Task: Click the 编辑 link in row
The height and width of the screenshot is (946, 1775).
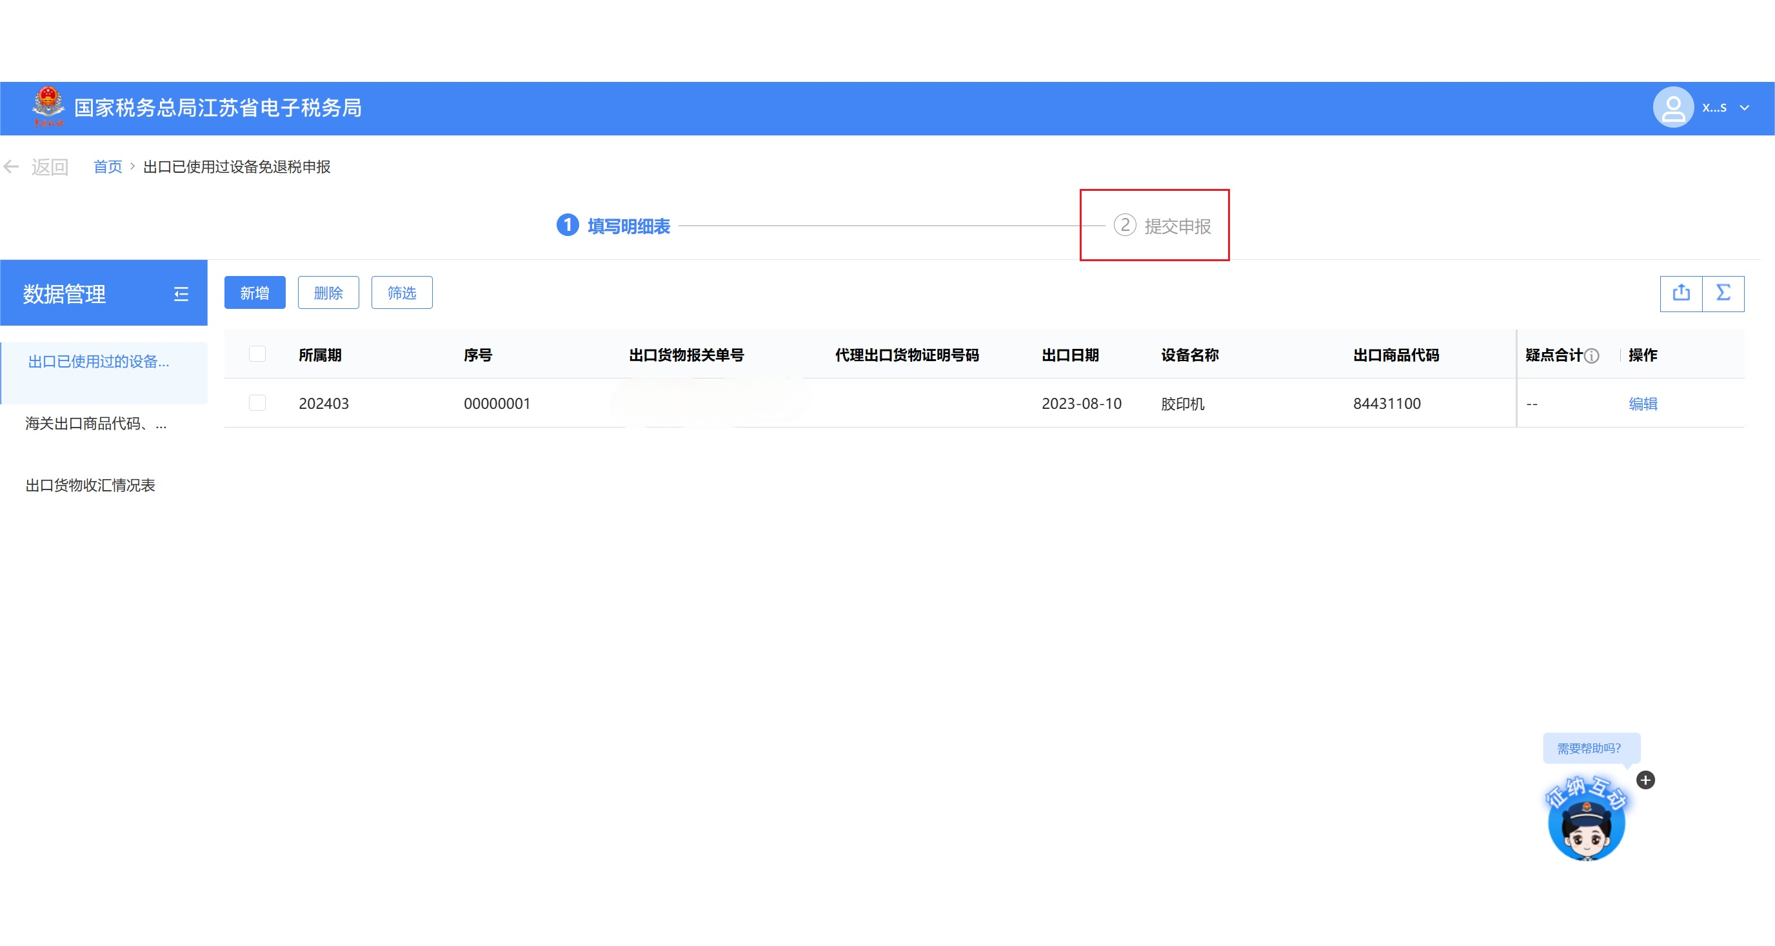Action: [1642, 404]
